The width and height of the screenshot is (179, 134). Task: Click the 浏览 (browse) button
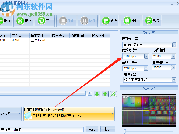[92, 129]
